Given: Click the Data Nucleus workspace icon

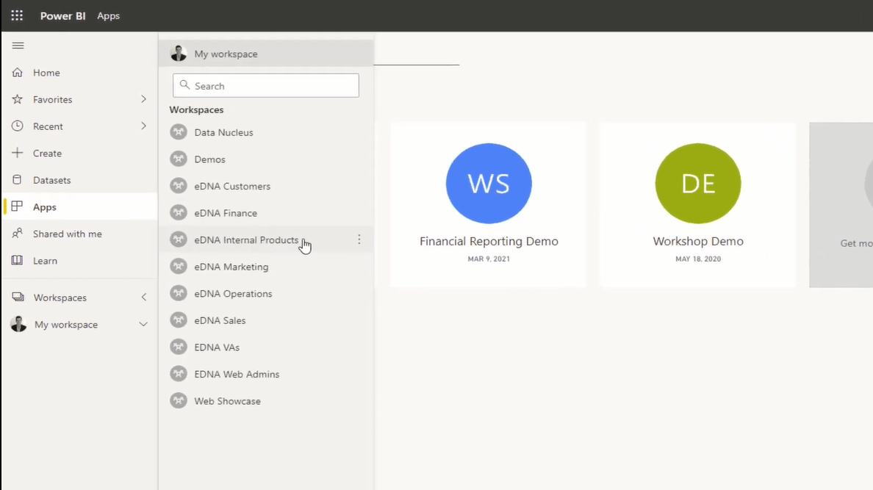Looking at the screenshot, I should (178, 132).
